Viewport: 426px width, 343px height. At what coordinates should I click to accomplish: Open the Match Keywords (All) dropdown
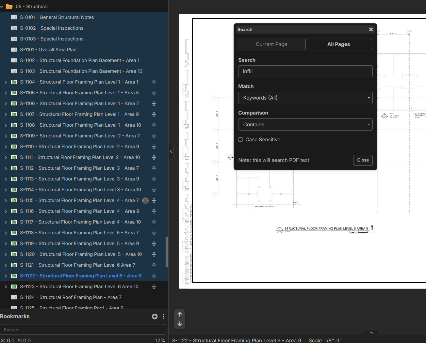point(305,98)
